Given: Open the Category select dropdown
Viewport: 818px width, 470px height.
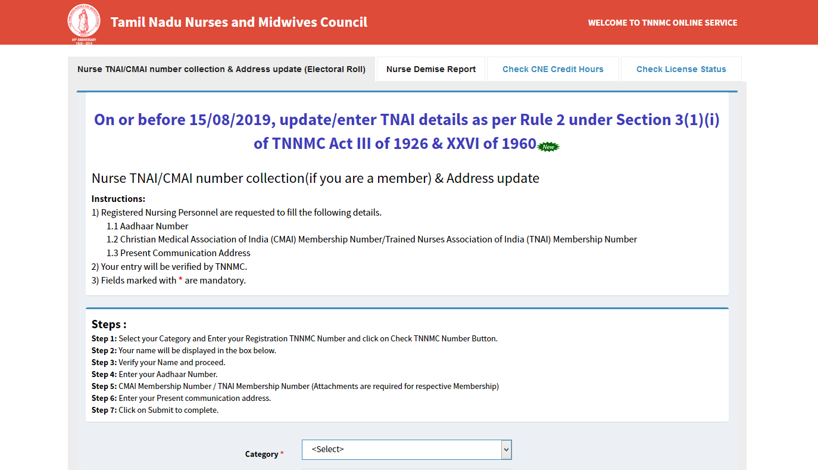Looking at the screenshot, I should (407, 450).
